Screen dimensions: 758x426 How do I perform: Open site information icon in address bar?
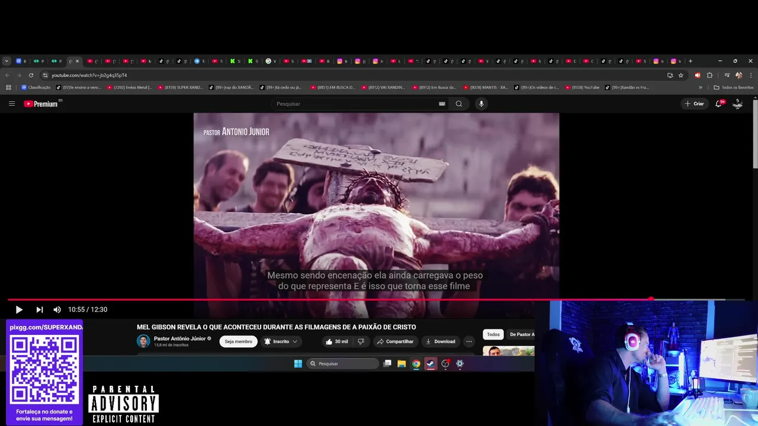click(45, 75)
